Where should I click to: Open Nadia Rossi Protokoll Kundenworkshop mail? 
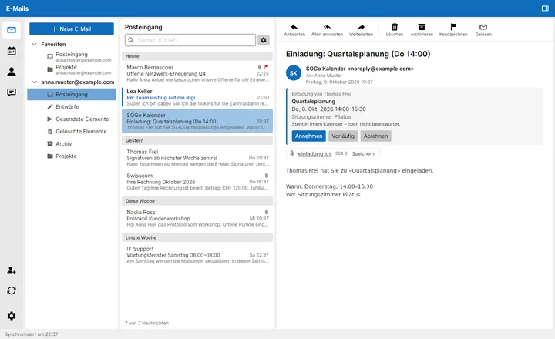click(197, 218)
